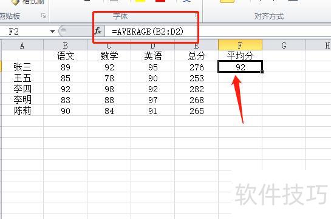This screenshot has height=219, width=331.
Task: Select the 英语 header cell
Action: 152,56
